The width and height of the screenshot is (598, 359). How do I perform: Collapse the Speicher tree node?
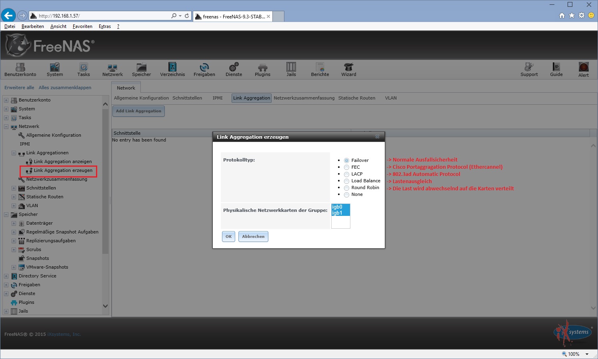(x=6, y=214)
